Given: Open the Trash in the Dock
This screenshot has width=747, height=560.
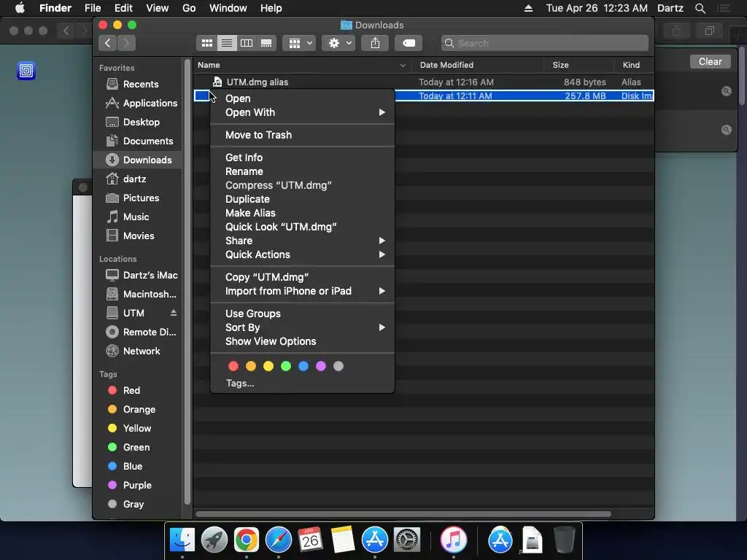Looking at the screenshot, I should pyautogui.click(x=564, y=540).
